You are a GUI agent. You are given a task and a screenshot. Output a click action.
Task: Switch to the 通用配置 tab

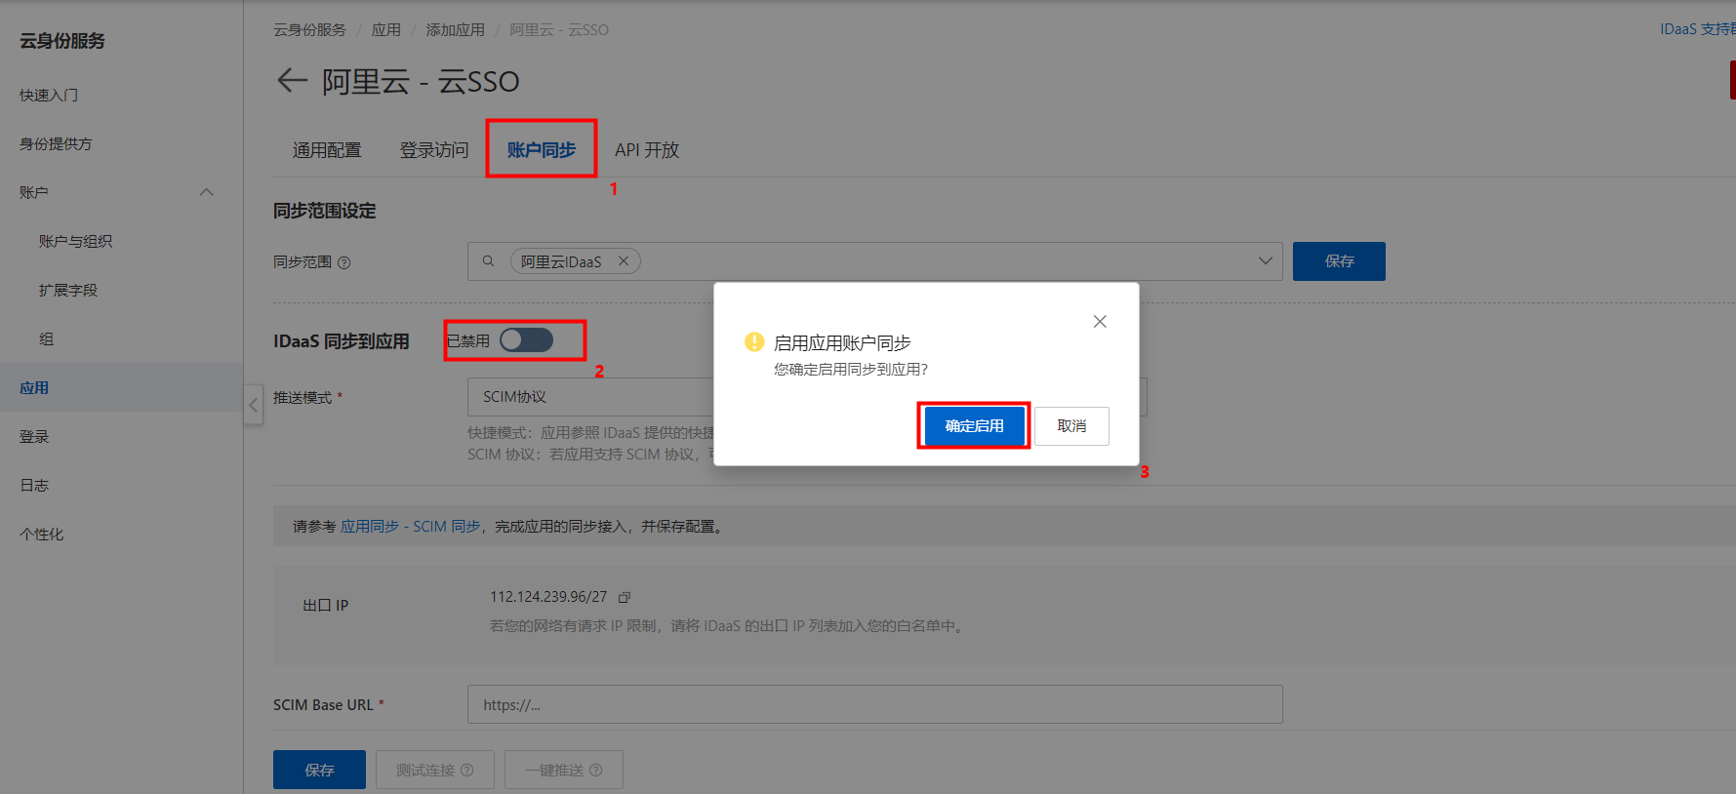327,149
